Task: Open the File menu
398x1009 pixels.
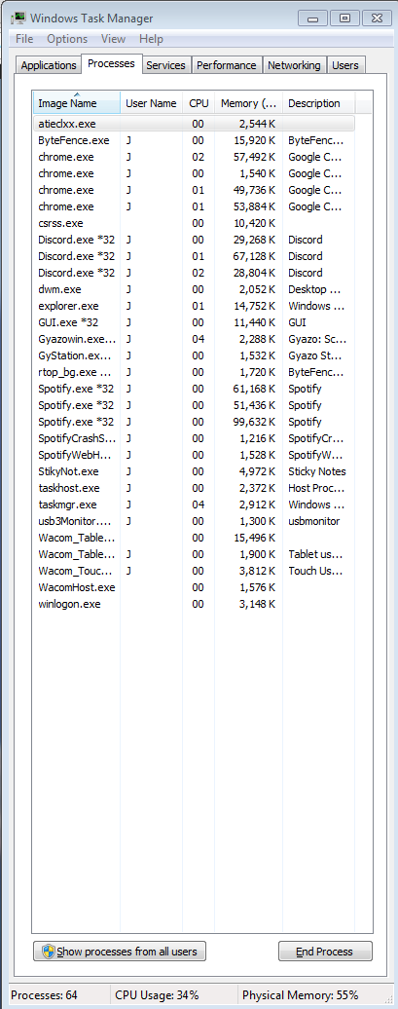Action: (24, 39)
